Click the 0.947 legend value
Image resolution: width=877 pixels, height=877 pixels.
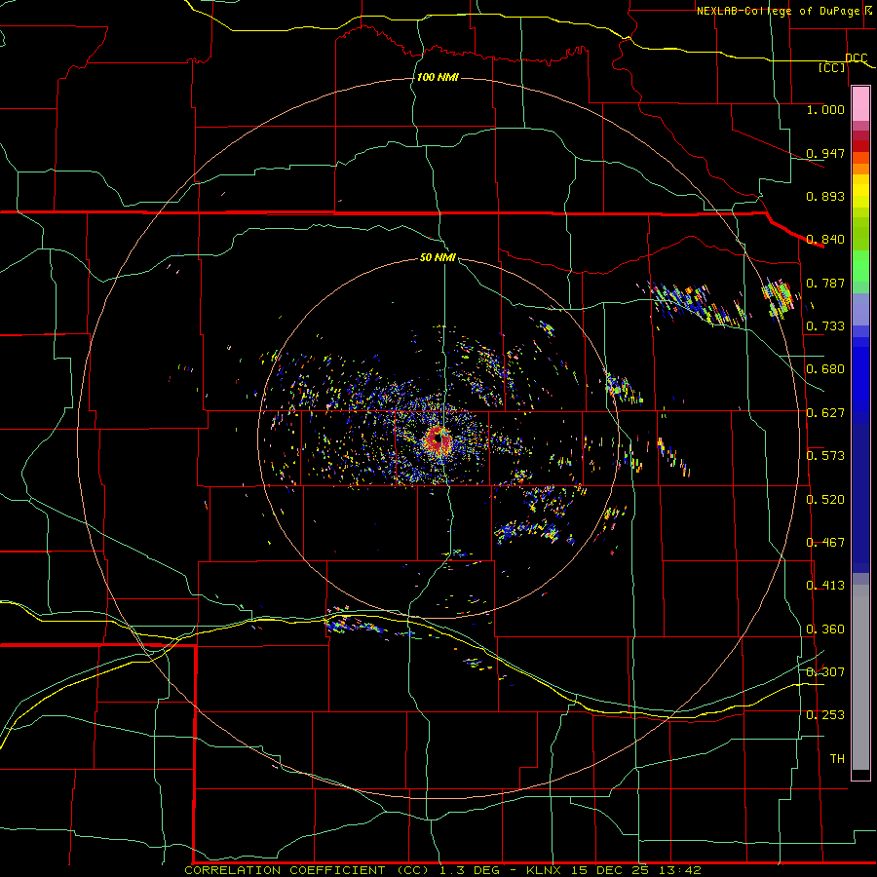point(825,153)
